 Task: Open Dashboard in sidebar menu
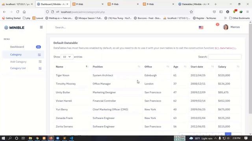[x=17, y=47]
